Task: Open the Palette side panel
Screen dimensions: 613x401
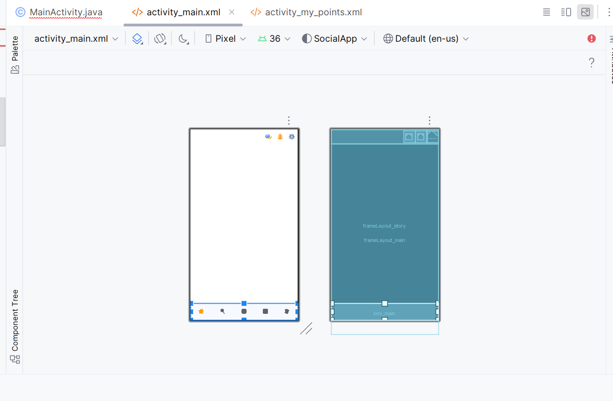Action: [x=15, y=55]
